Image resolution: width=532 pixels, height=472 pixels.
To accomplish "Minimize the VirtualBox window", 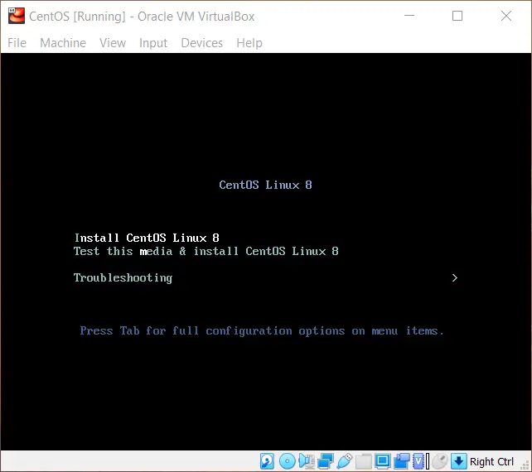I will (409, 16).
